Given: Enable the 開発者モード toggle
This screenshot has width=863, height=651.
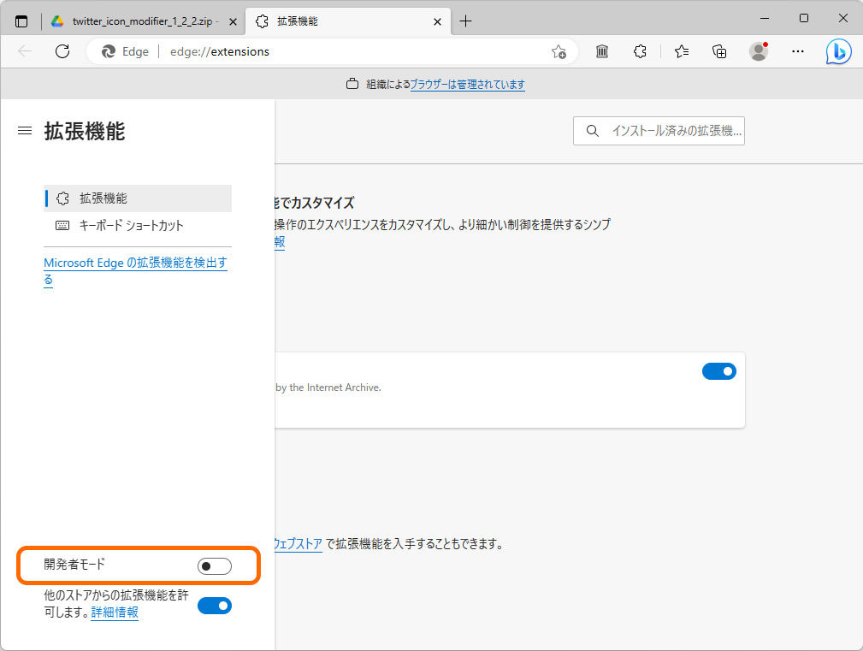Looking at the screenshot, I should pos(214,565).
